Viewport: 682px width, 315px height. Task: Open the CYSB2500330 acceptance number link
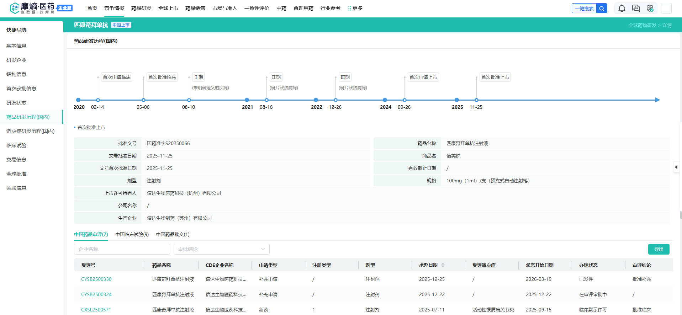click(96, 279)
